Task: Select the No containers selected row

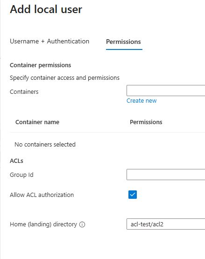Action: click(x=107, y=144)
